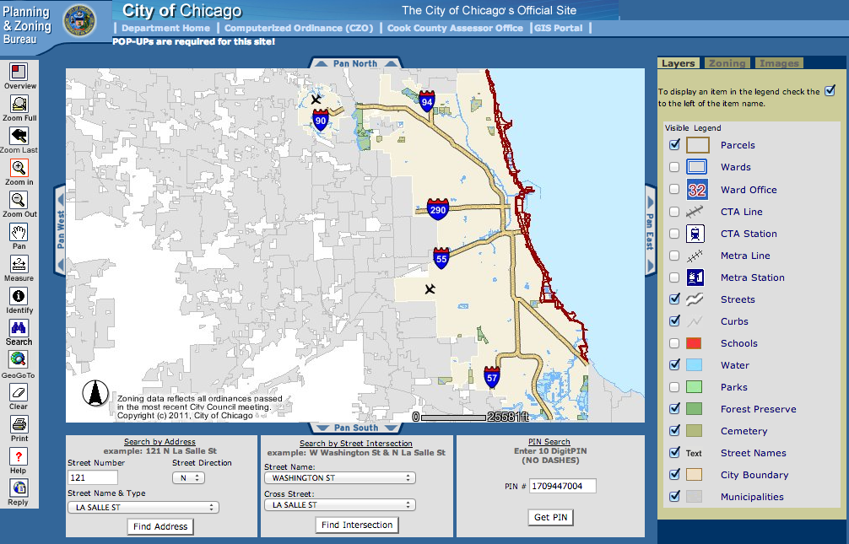The height and width of the screenshot is (544, 849).
Task: Click the Metra Station legend icon
Action: 695,277
